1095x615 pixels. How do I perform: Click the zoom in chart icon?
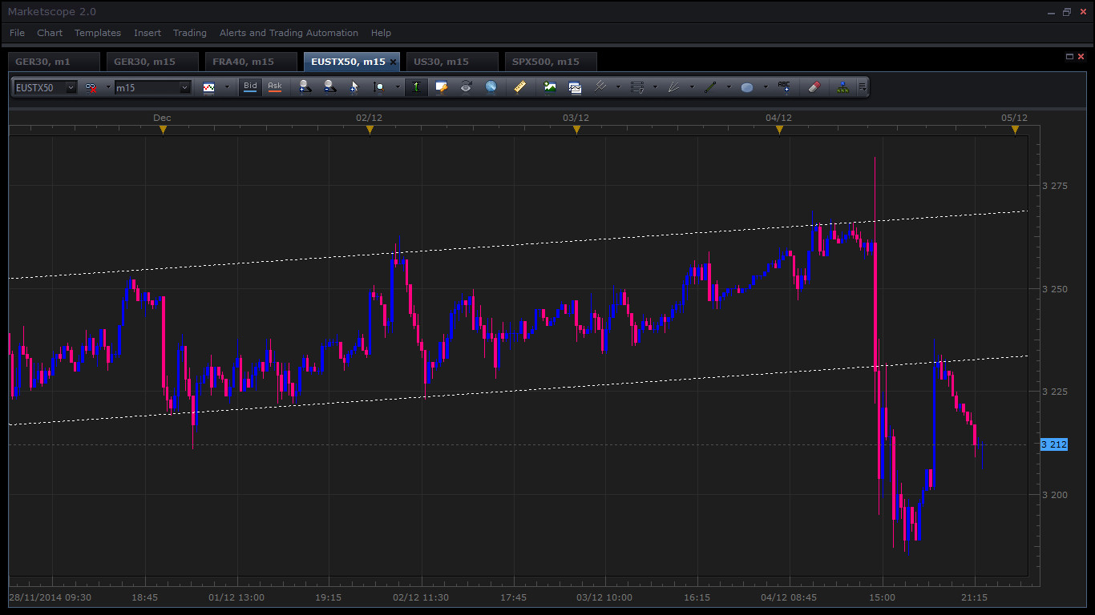tap(305, 87)
